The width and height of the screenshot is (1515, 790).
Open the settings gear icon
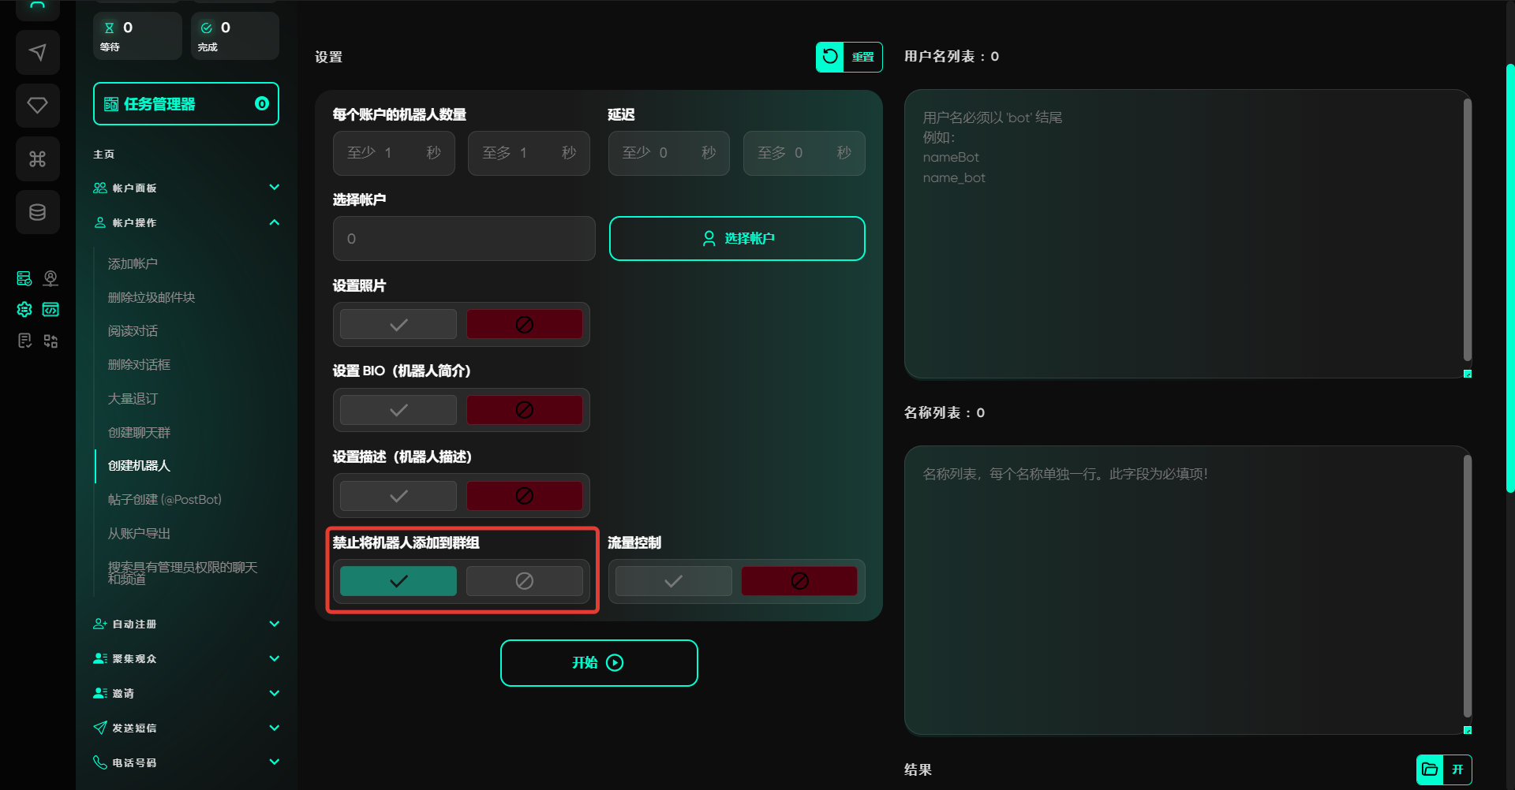24,310
